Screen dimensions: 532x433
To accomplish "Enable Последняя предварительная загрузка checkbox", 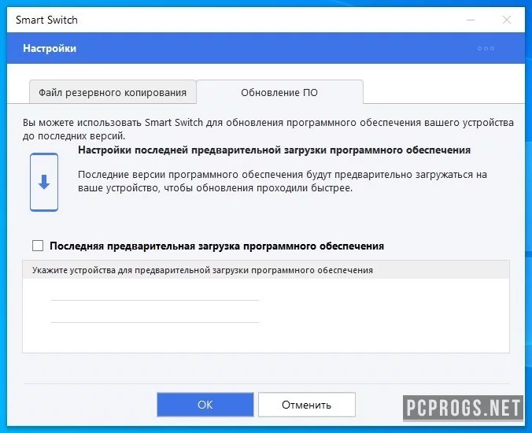I will (x=38, y=246).
